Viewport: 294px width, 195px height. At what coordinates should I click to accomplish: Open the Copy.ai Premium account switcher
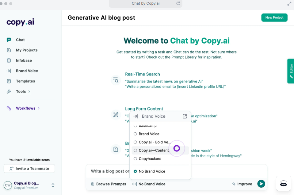[x=52, y=185]
